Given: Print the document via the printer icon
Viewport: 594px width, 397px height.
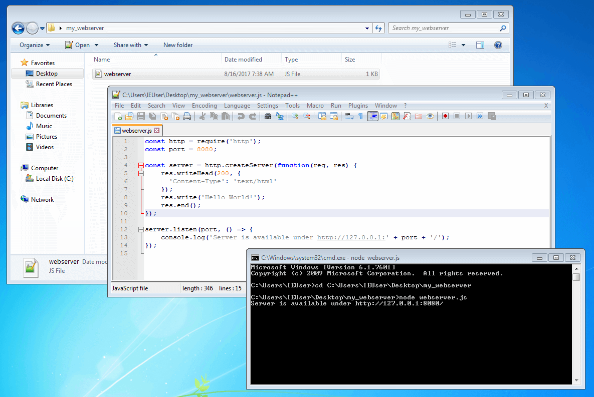Looking at the screenshot, I should (x=187, y=117).
